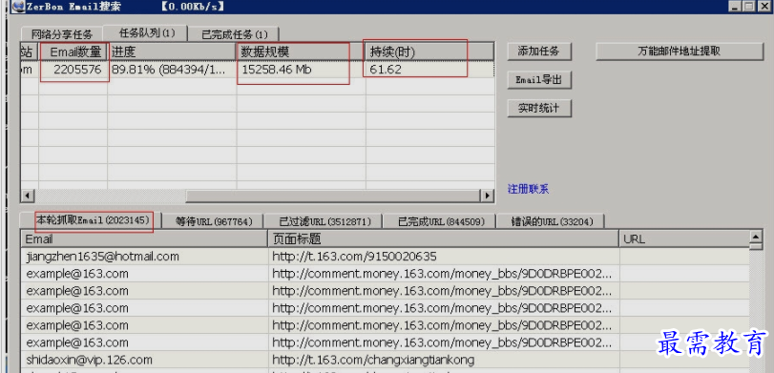The height and width of the screenshot is (373, 774).
Task: Maximize the ZerBon window
Action: 749,6
